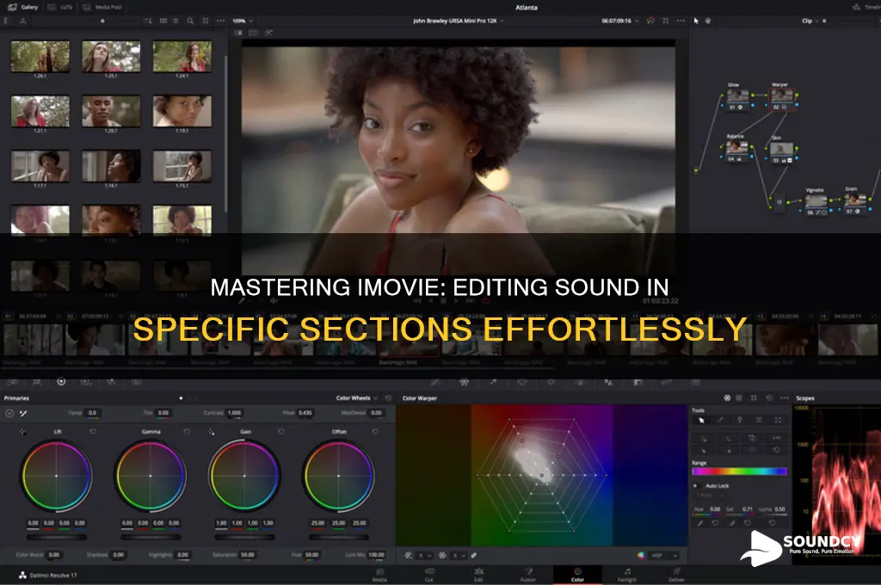Click center of Gamma color wheel
The height and width of the screenshot is (585, 881).
(x=150, y=476)
